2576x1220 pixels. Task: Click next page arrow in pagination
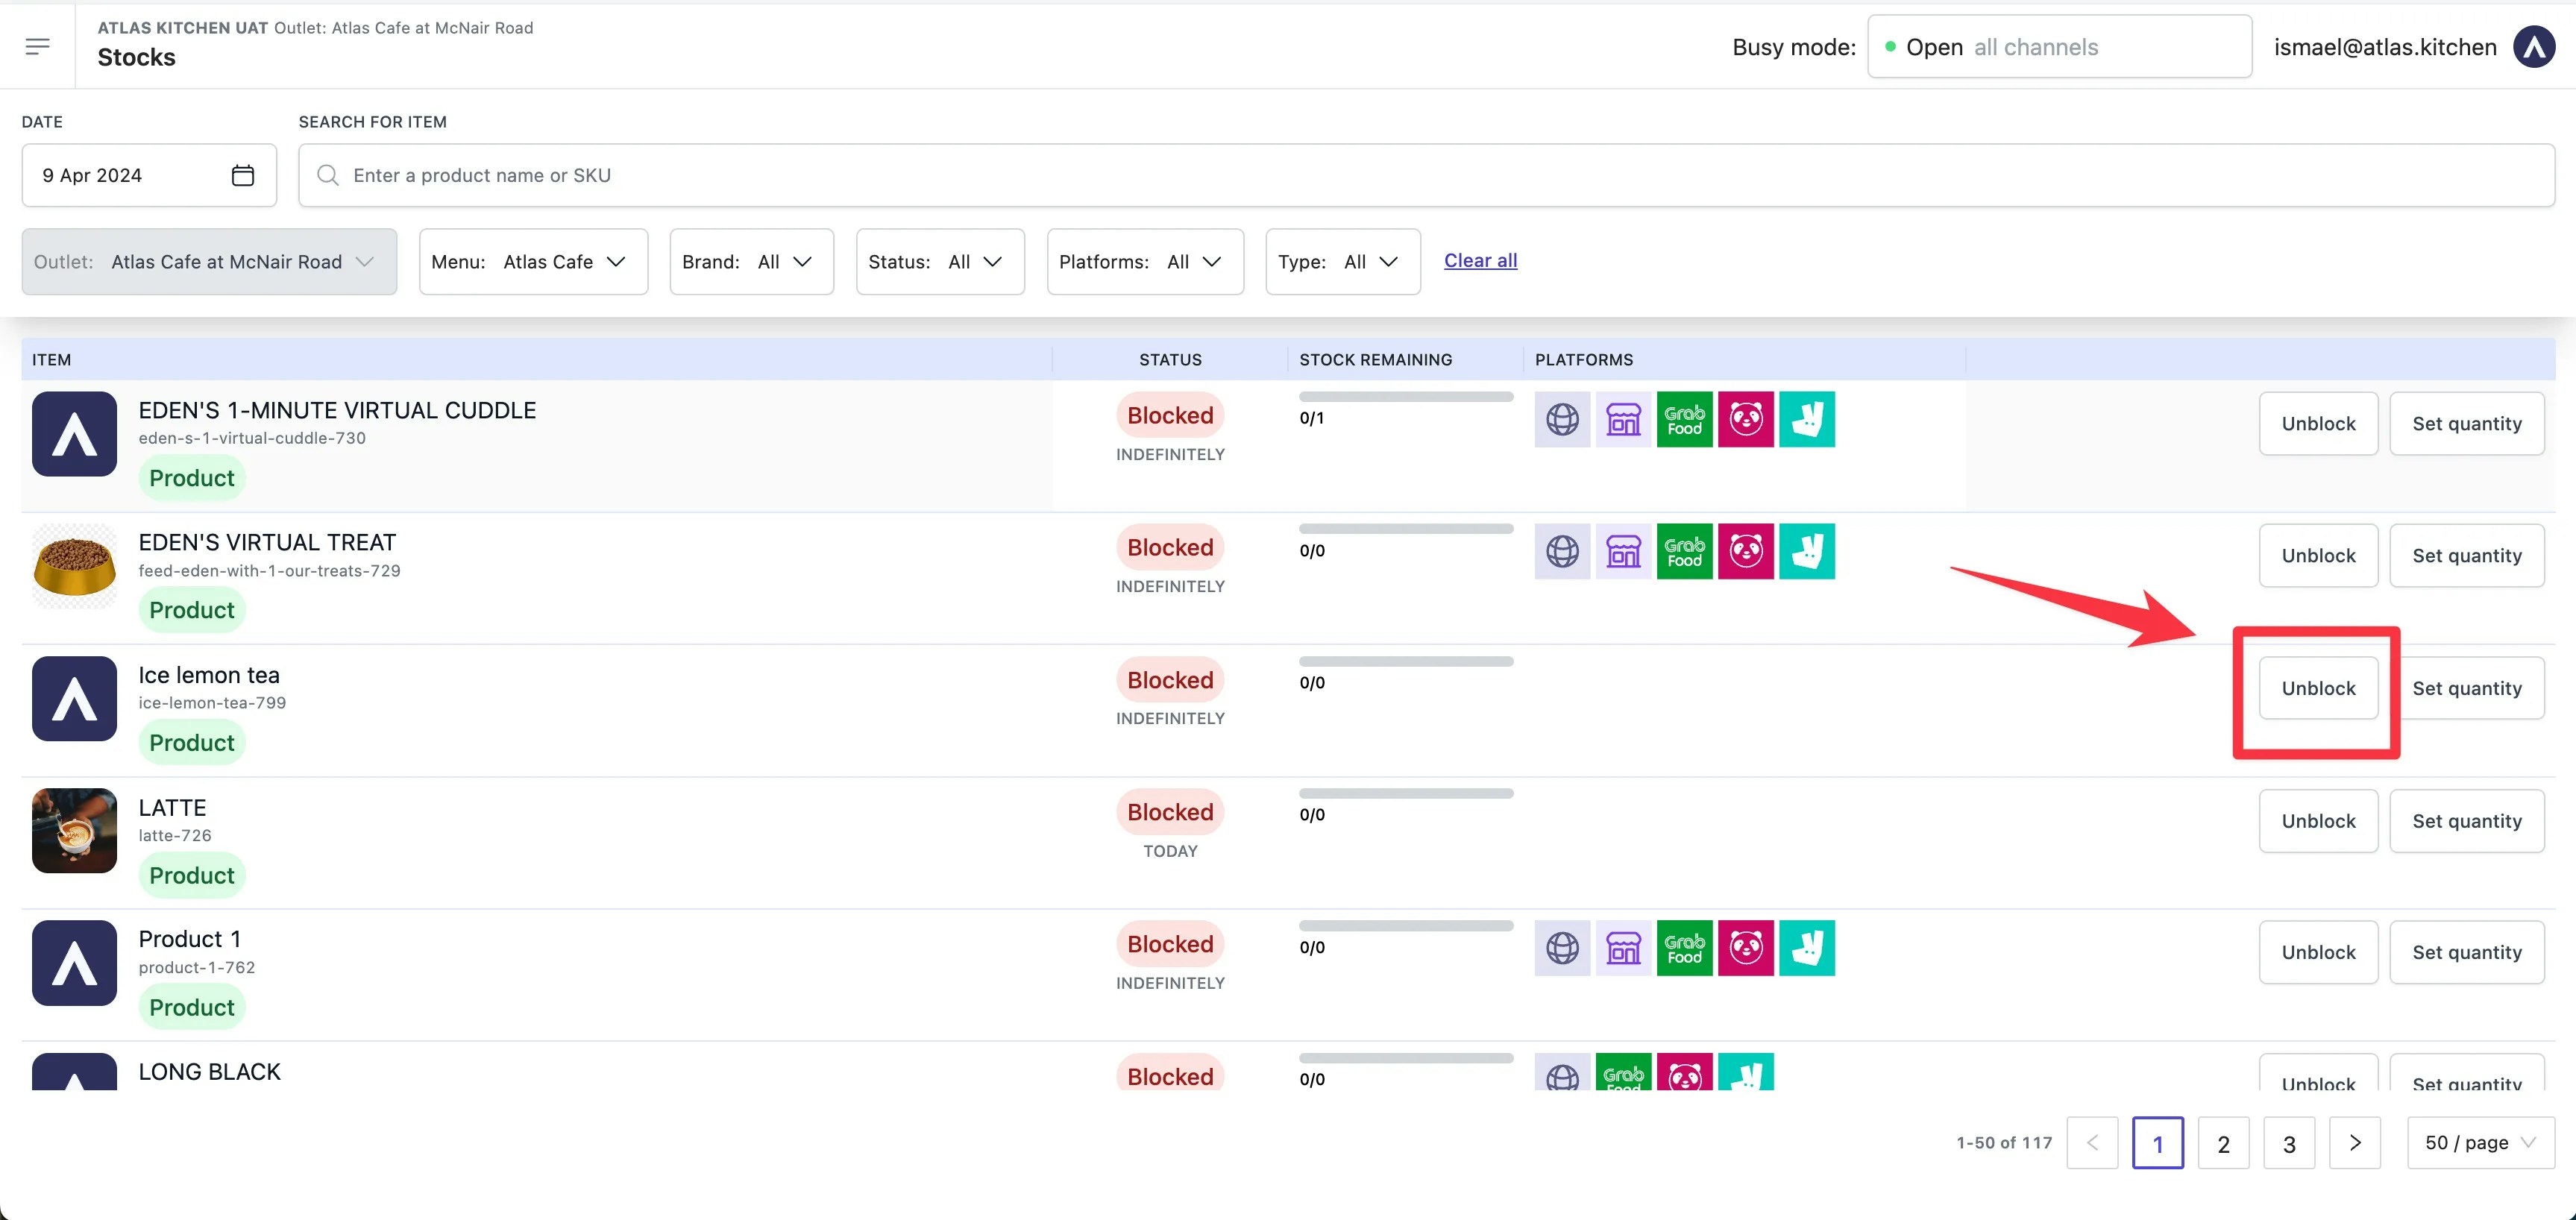[x=2354, y=1143]
